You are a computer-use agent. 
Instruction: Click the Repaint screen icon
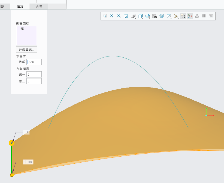coord(126,16)
